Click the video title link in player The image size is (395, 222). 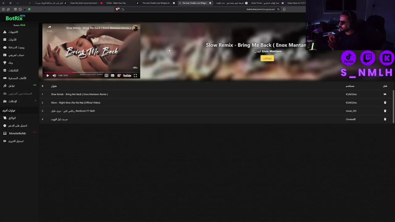(x=98, y=28)
